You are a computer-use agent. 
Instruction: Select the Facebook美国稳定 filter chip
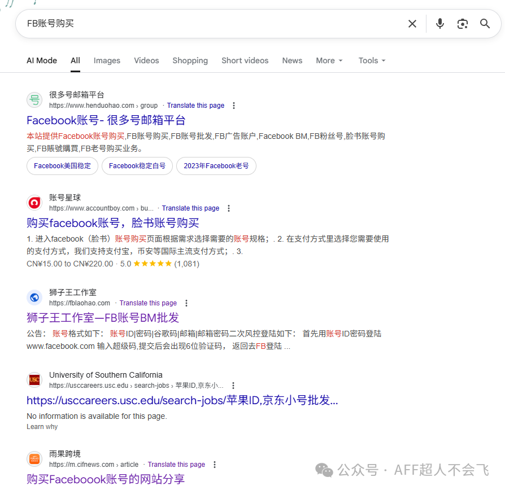[x=62, y=166]
